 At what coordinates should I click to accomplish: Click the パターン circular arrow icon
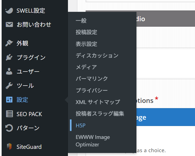(9, 128)
